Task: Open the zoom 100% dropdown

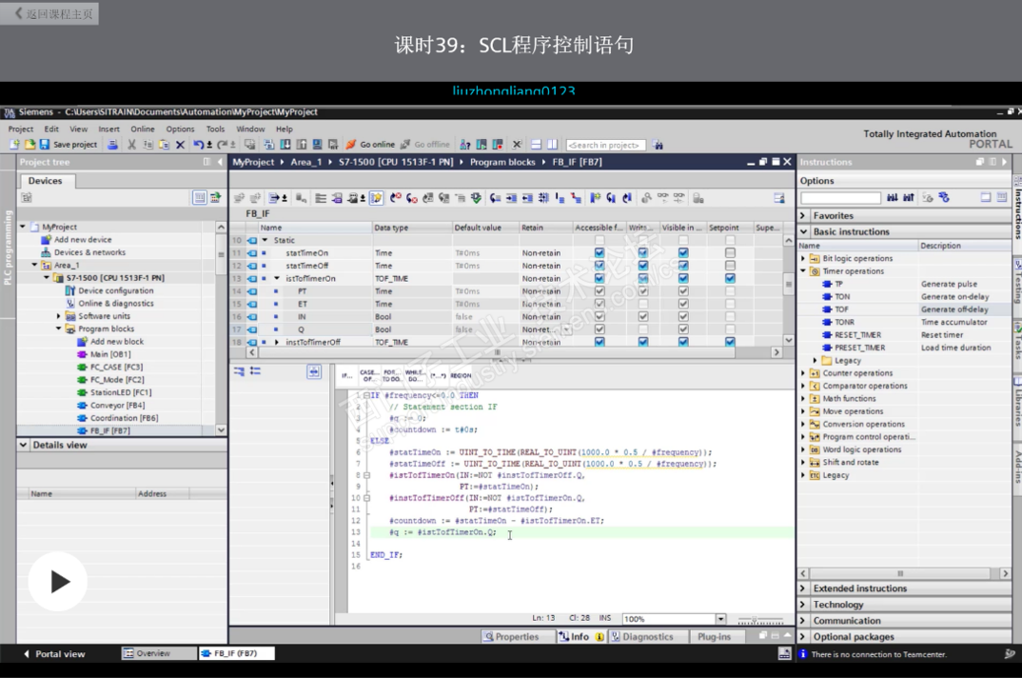Action: pyautogui.click(x=721, y=619)
